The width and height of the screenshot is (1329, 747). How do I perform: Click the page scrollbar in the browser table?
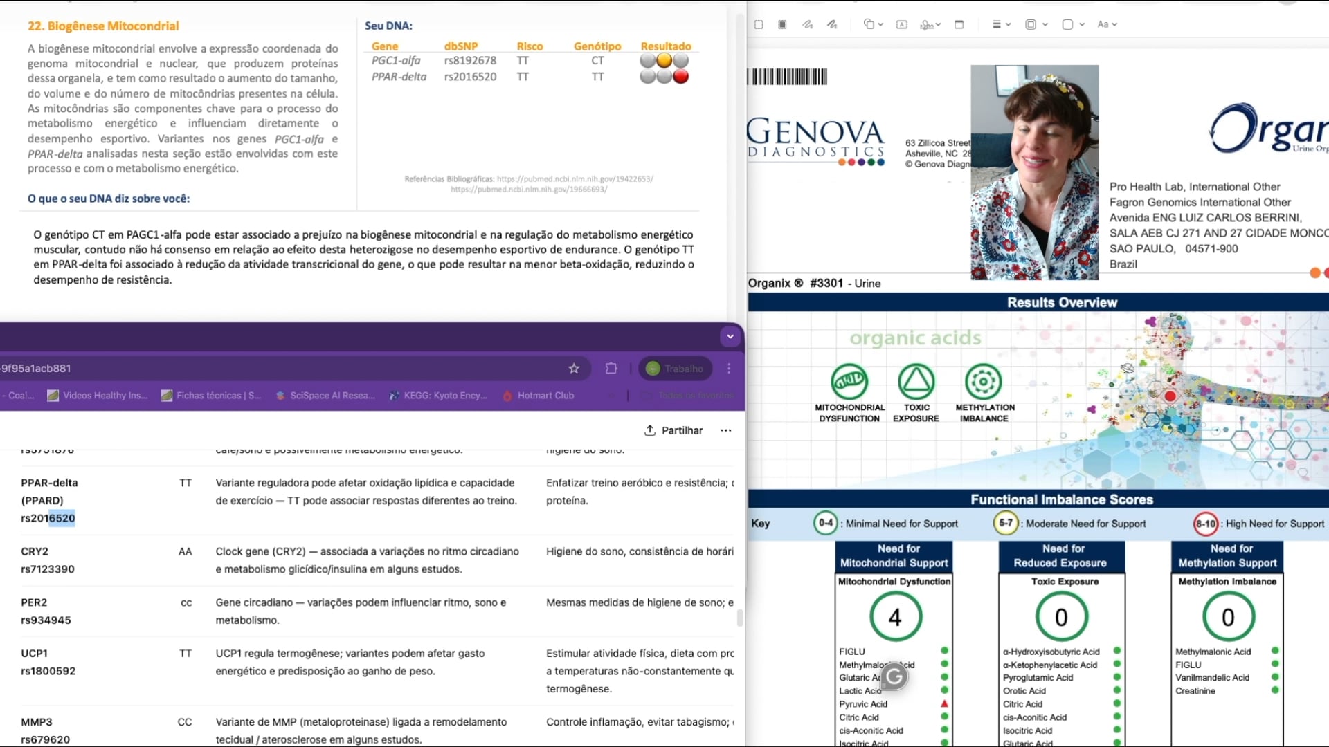[740, 617]
